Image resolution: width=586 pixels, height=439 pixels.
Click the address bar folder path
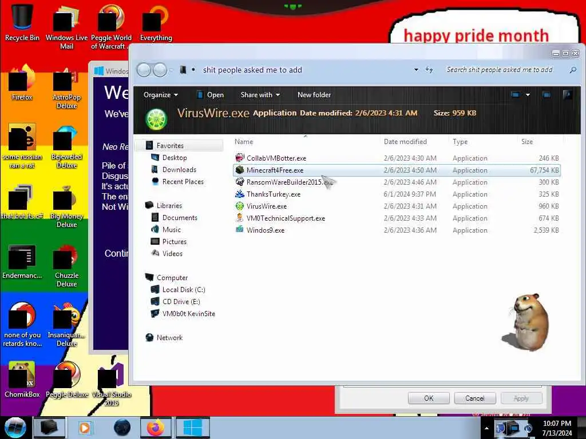(x=252, y=70)
